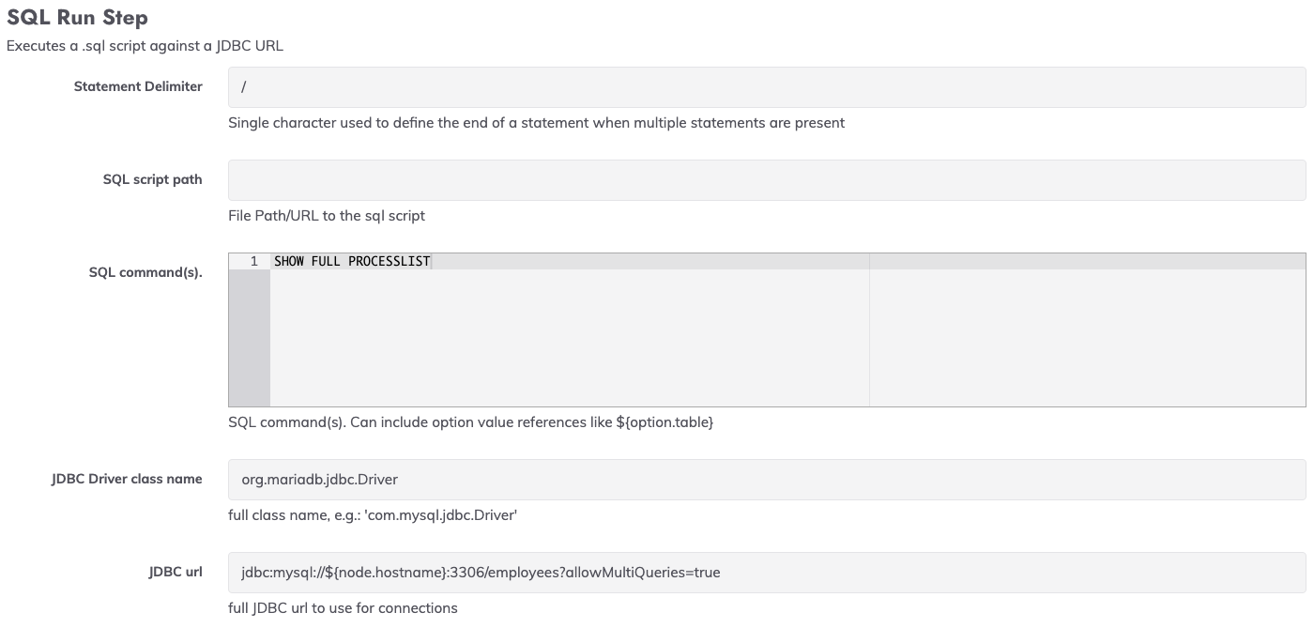Click the SQL script path label
Screen dimensions: 1314x628
pos(153,179)
